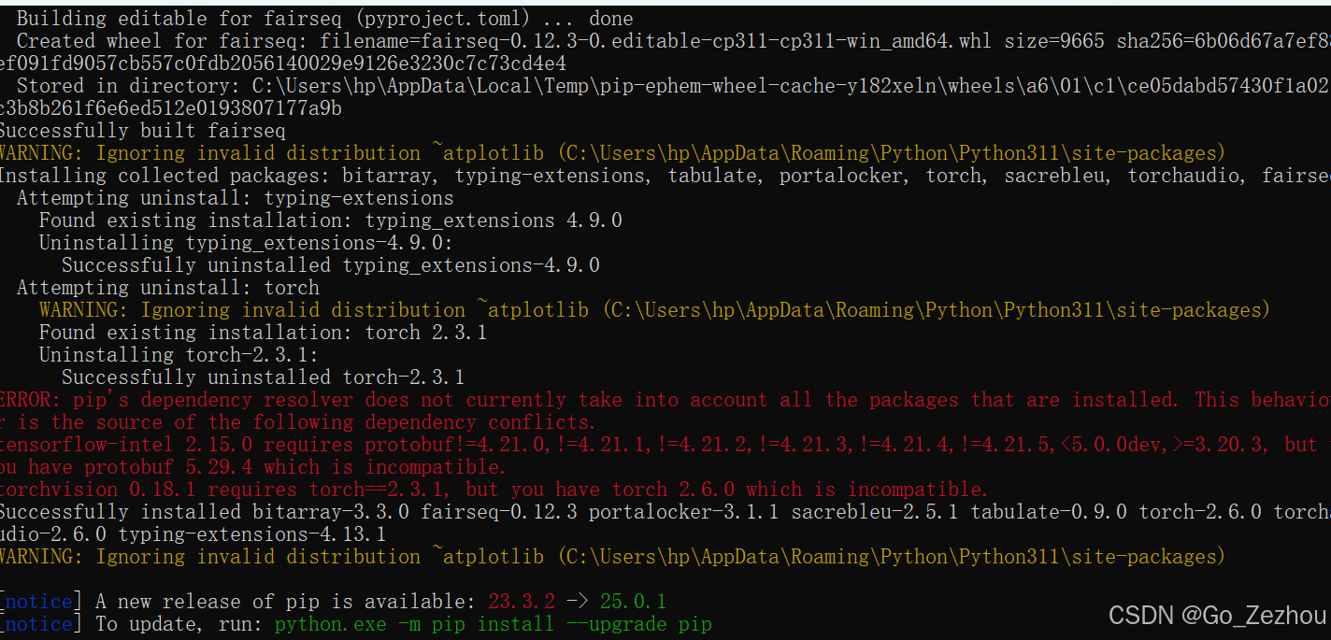Click the "Attempting uninstall: typing-extensions" line
1331x640 pixels.
click(235, 198)
